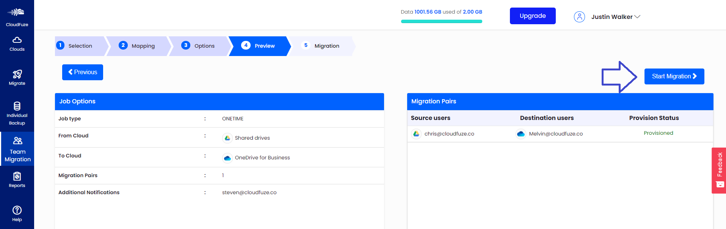Viewport: 726px width, 229px height.
Task: Click the Start Migration button
Action: (x=674, y=76)
